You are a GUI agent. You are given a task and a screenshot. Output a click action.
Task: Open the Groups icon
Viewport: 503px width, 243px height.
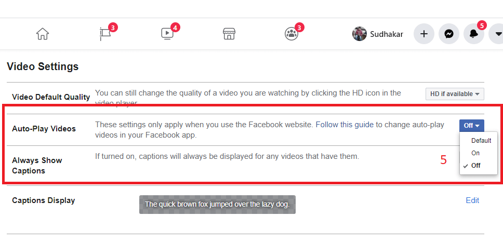pos(292,34)
